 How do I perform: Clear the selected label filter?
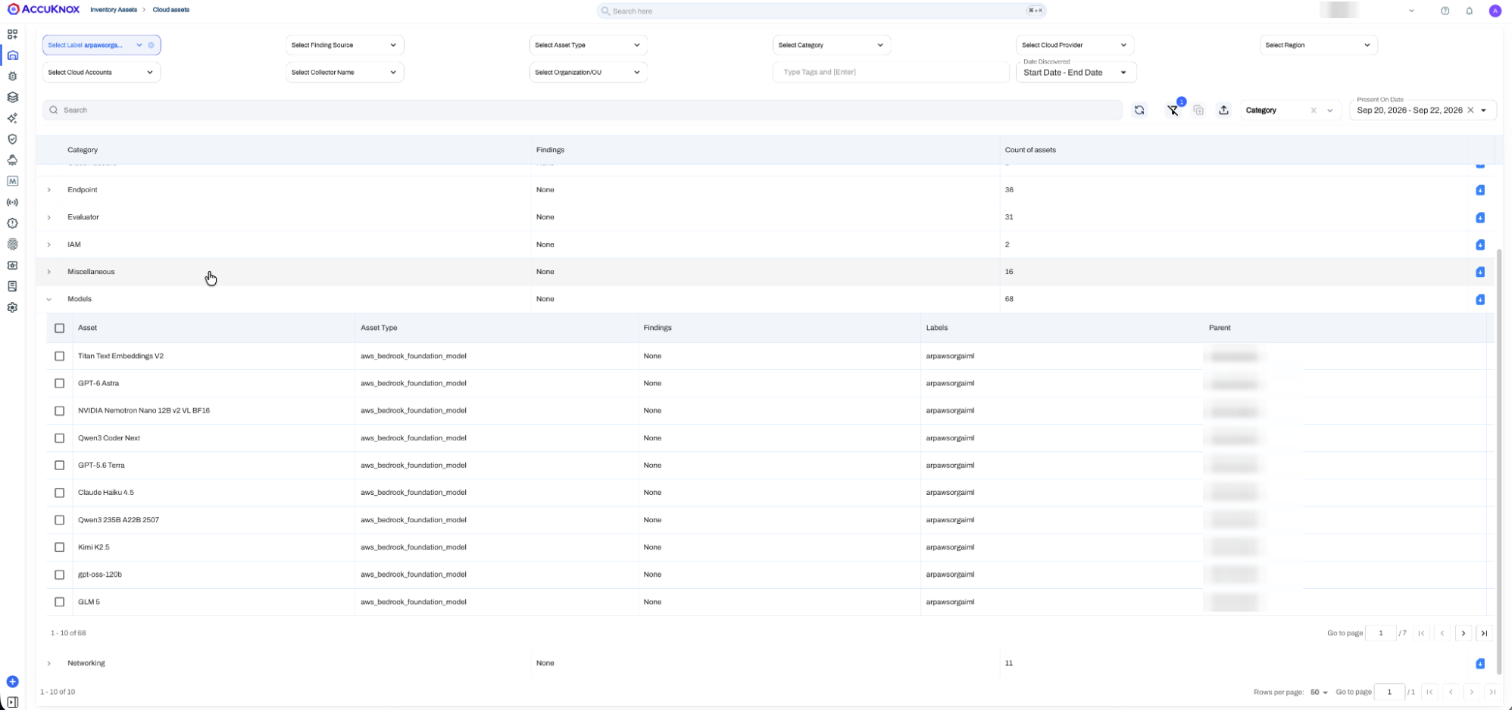[x=152, y=45]
